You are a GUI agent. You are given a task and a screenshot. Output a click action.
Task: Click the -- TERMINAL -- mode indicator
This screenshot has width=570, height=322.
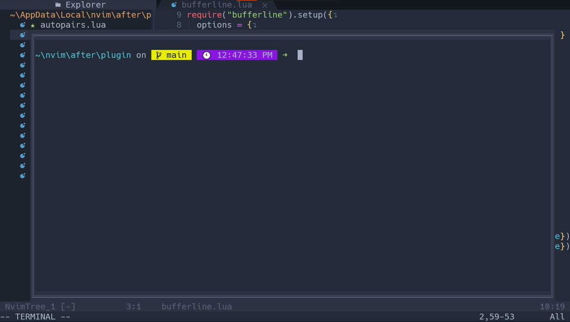pos(35,317)
